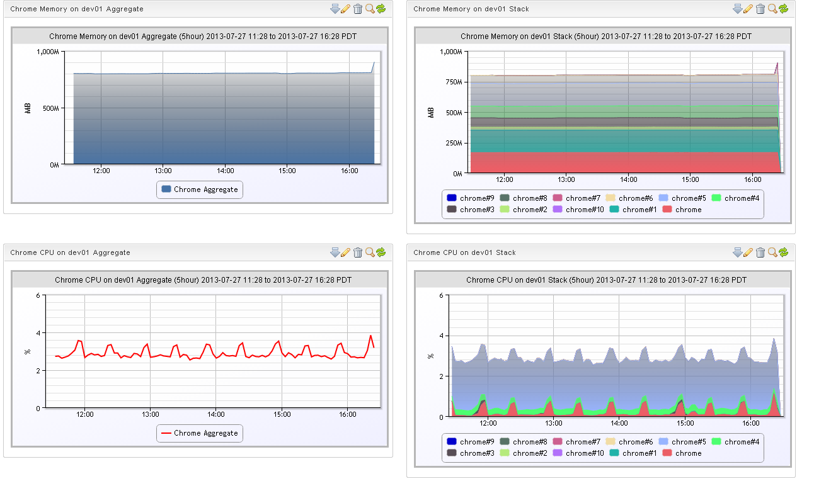Image resolution: width=814 pixels, height=486 pixels.
Task: Edit the Chrome CPU Aggregate panel with pencil
Action: coord(345,252)
